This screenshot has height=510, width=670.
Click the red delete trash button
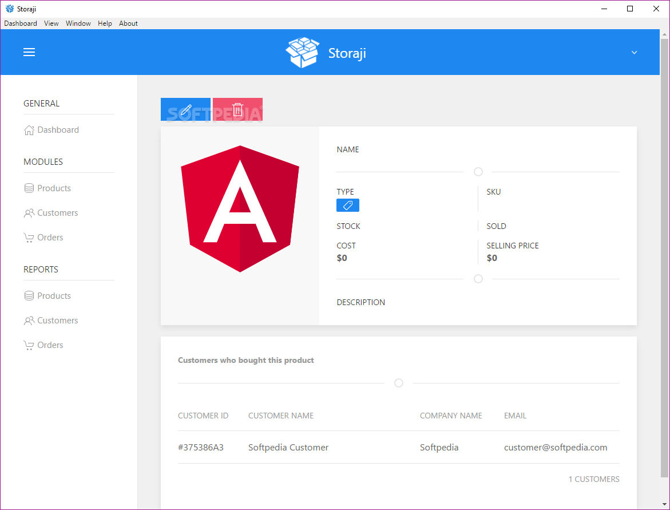(x=237, y=109)
